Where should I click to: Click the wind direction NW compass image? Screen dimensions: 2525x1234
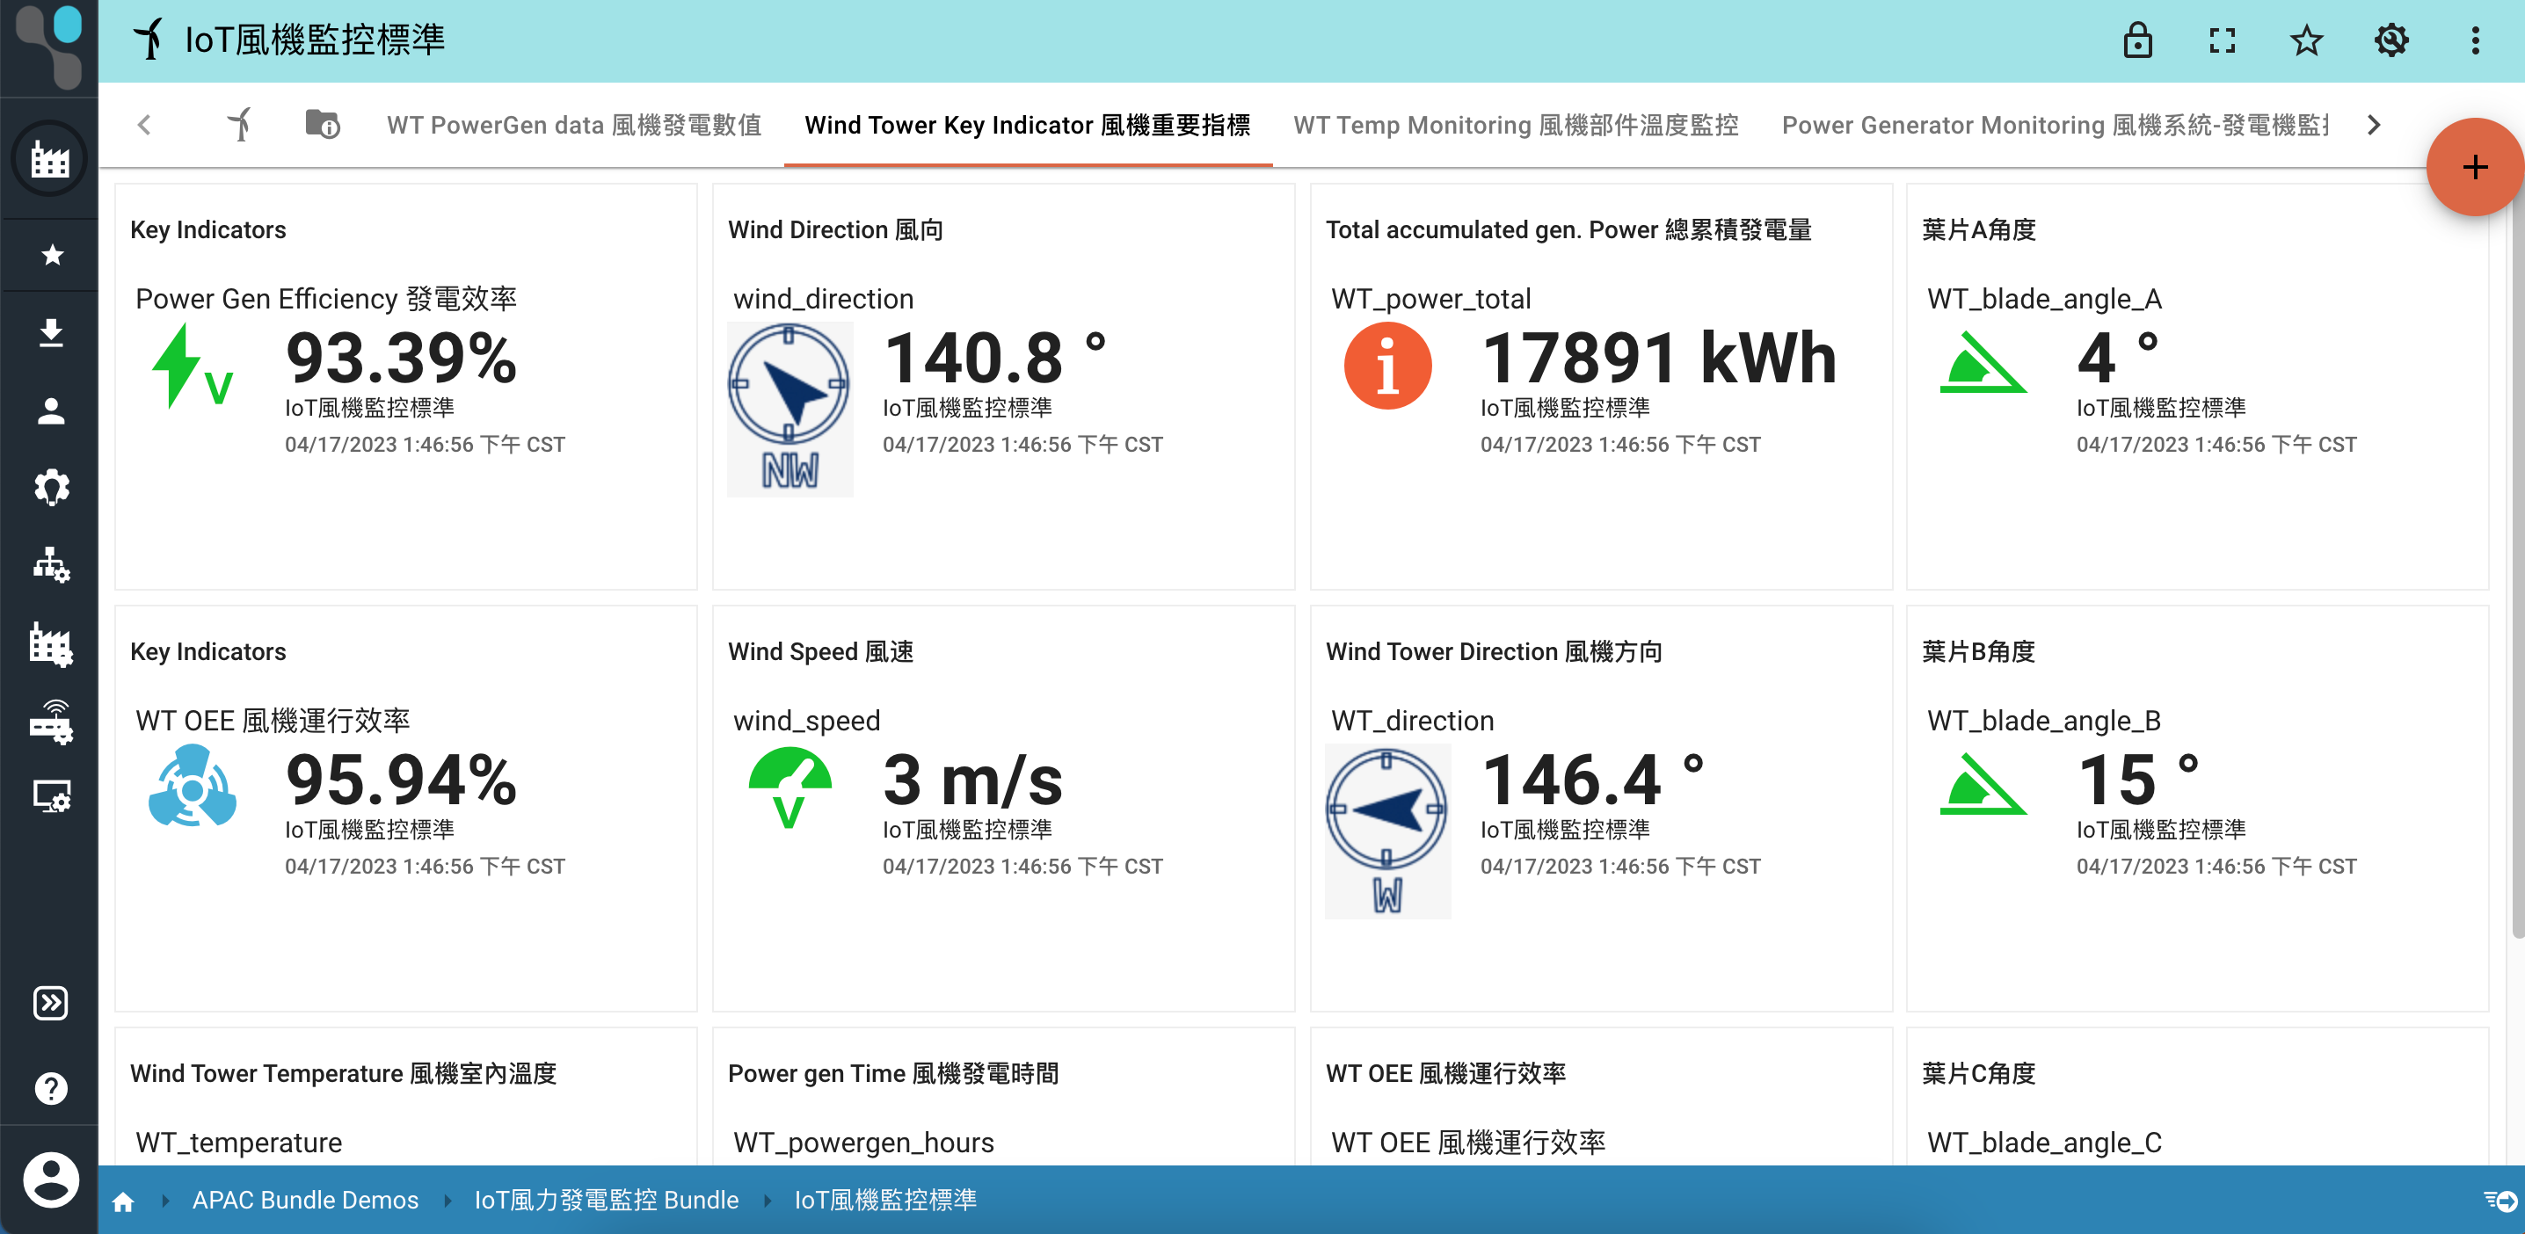coord(790,409)
